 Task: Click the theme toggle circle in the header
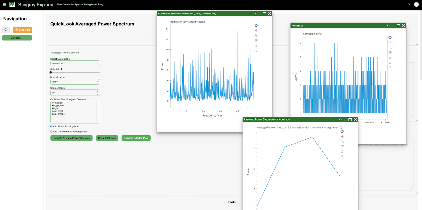tap(416, 5)
